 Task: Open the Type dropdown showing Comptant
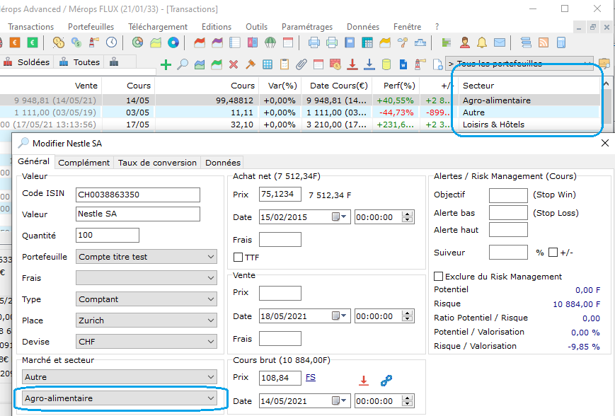(x=146, y=299)
